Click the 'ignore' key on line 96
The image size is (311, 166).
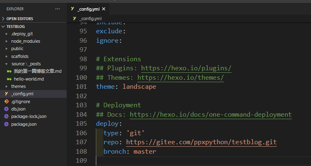[x=107, y=41]
